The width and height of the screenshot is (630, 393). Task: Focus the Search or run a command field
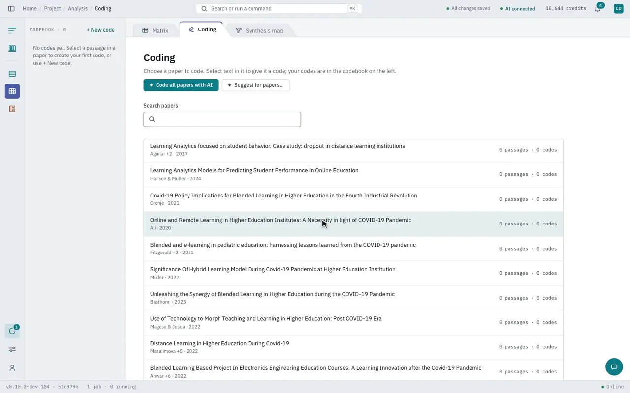279,8
